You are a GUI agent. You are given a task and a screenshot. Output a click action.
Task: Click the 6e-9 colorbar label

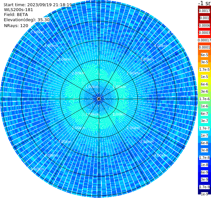pyautogui.click(x=204, y=172)
